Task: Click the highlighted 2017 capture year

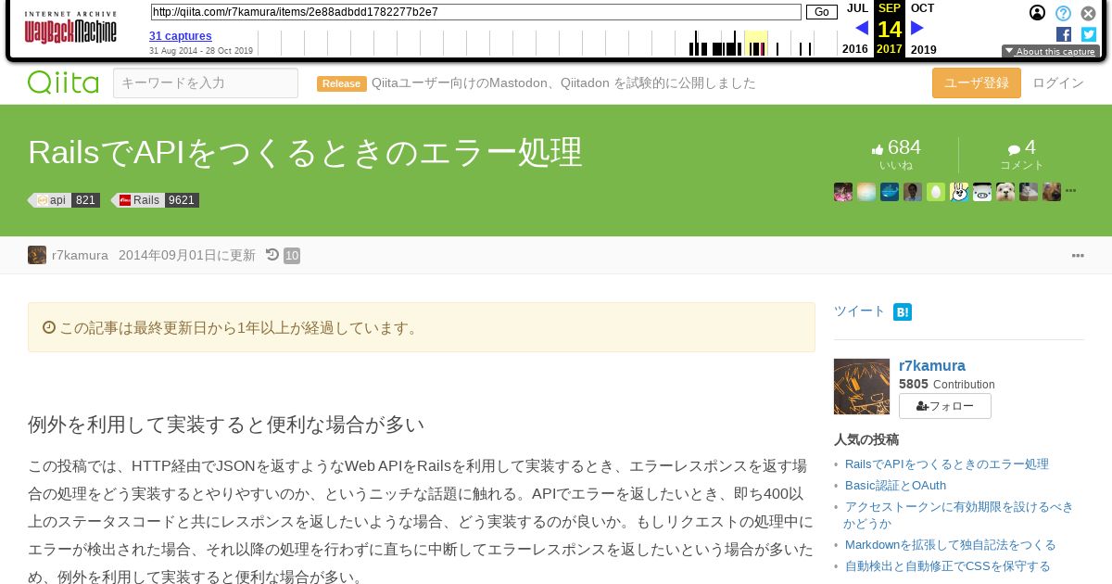Action: click(x=890, y=49)
